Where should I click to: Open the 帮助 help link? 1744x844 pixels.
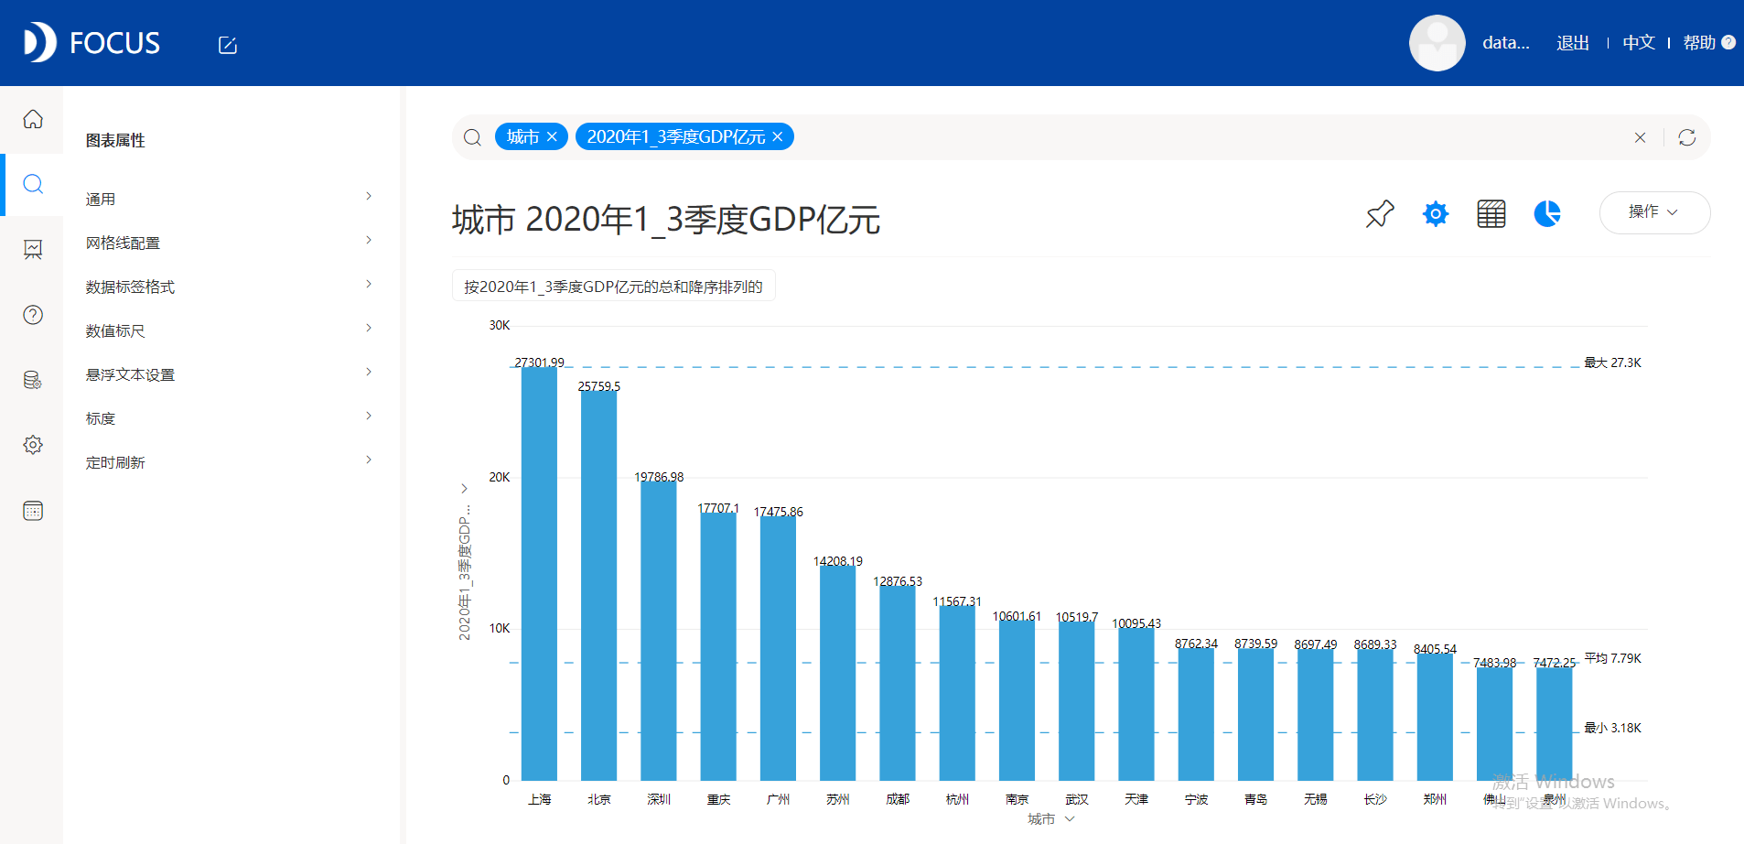coord(1699,43)
